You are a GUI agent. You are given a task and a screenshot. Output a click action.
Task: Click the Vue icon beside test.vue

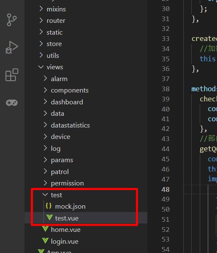click(49, 218)
